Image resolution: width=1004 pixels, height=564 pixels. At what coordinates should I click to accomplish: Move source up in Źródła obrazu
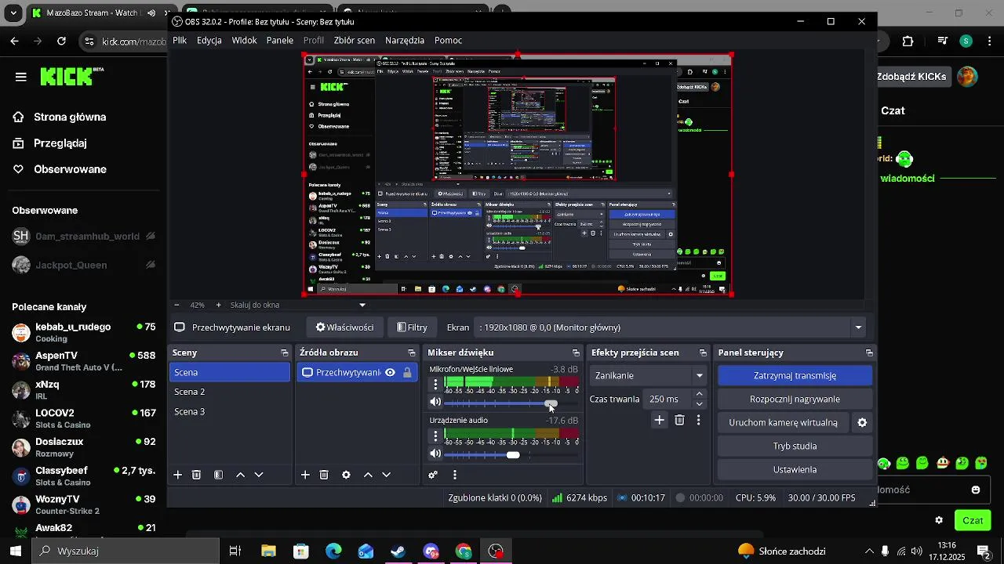point(368,475)
